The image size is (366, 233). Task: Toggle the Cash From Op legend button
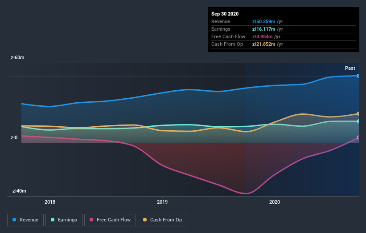coord(162,220)
